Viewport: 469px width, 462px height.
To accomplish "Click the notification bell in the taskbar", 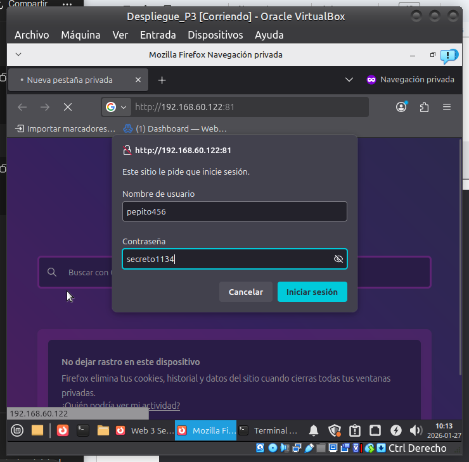I will (313, 430).
